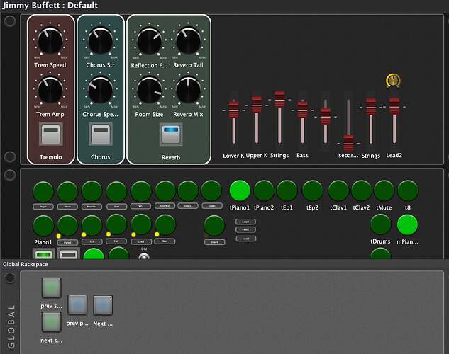
Task: Click the Bass volume fader
Action: 302,110
